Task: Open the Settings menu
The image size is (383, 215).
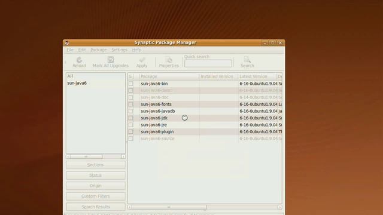Action: (119, 50)
